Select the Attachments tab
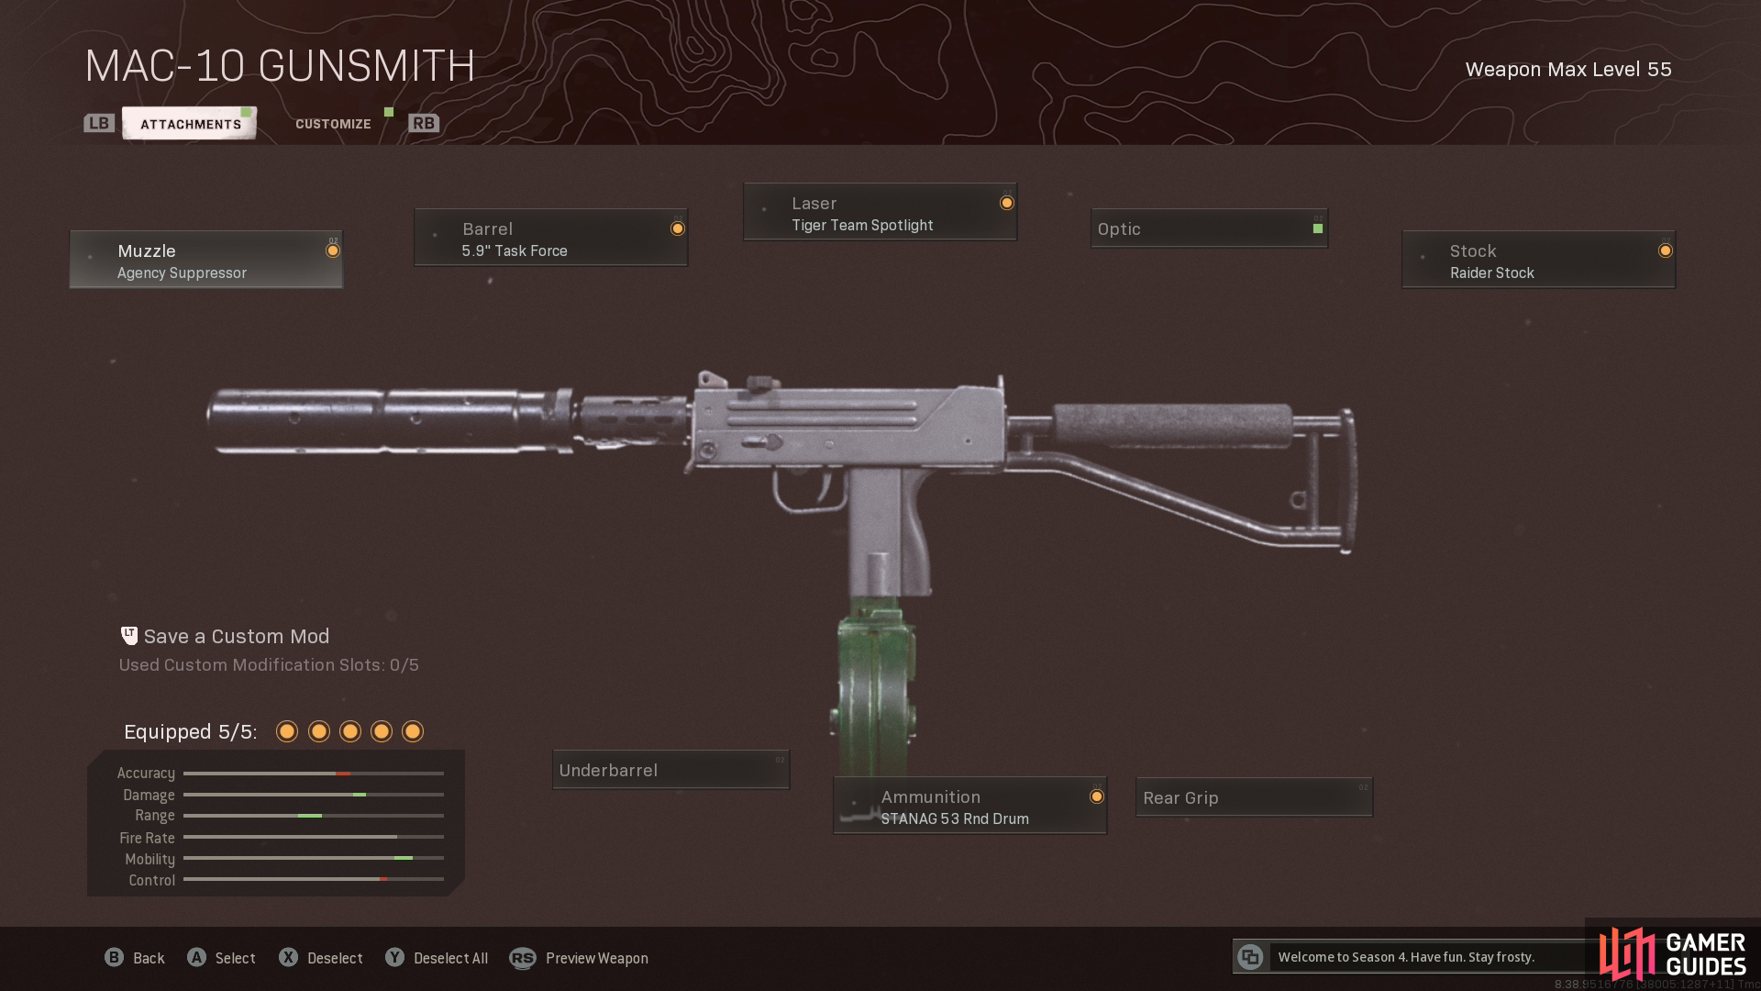1761x991 pixels. point(190,124)
